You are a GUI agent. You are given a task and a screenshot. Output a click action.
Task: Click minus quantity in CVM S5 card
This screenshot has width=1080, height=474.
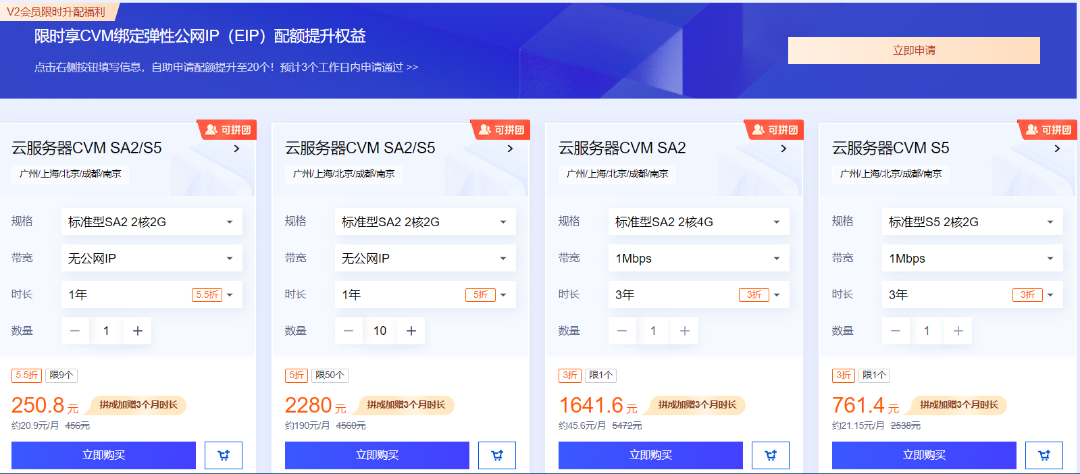[x=896, y=331]
